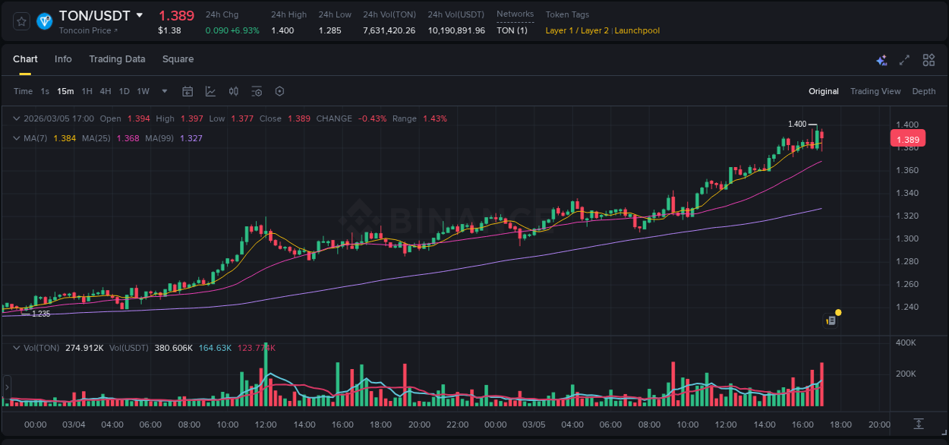Switch to the Trading Data tab
This screenshot has height=445, width=949.
117,58
